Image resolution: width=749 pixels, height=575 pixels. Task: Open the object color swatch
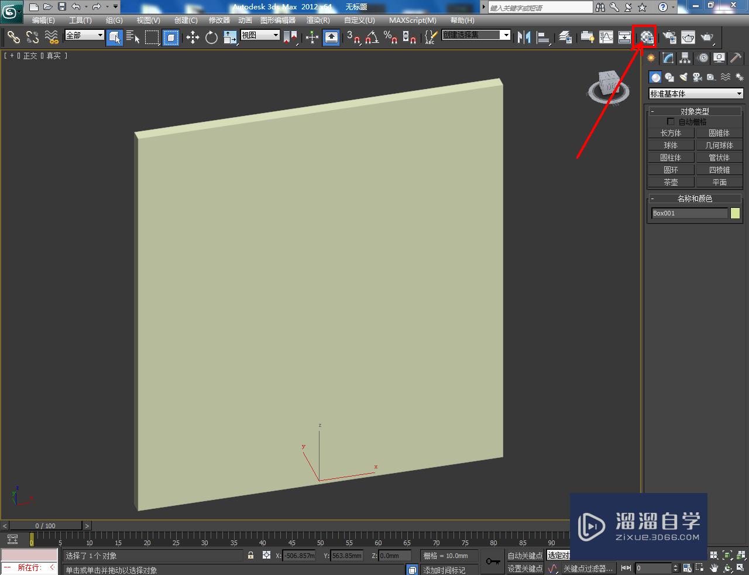[x=736, y=213]
